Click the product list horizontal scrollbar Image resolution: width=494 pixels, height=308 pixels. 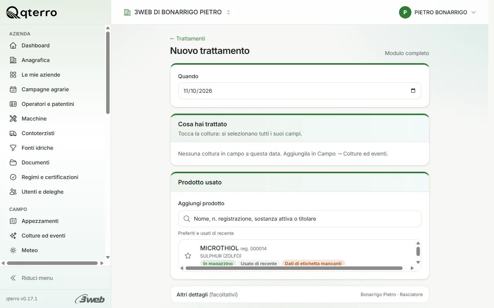point(294,268)
